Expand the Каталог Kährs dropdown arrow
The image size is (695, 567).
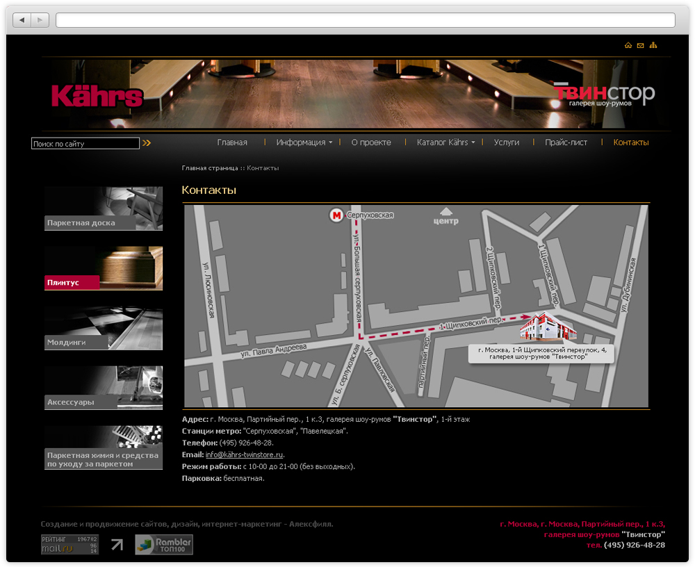click(473, 142)
